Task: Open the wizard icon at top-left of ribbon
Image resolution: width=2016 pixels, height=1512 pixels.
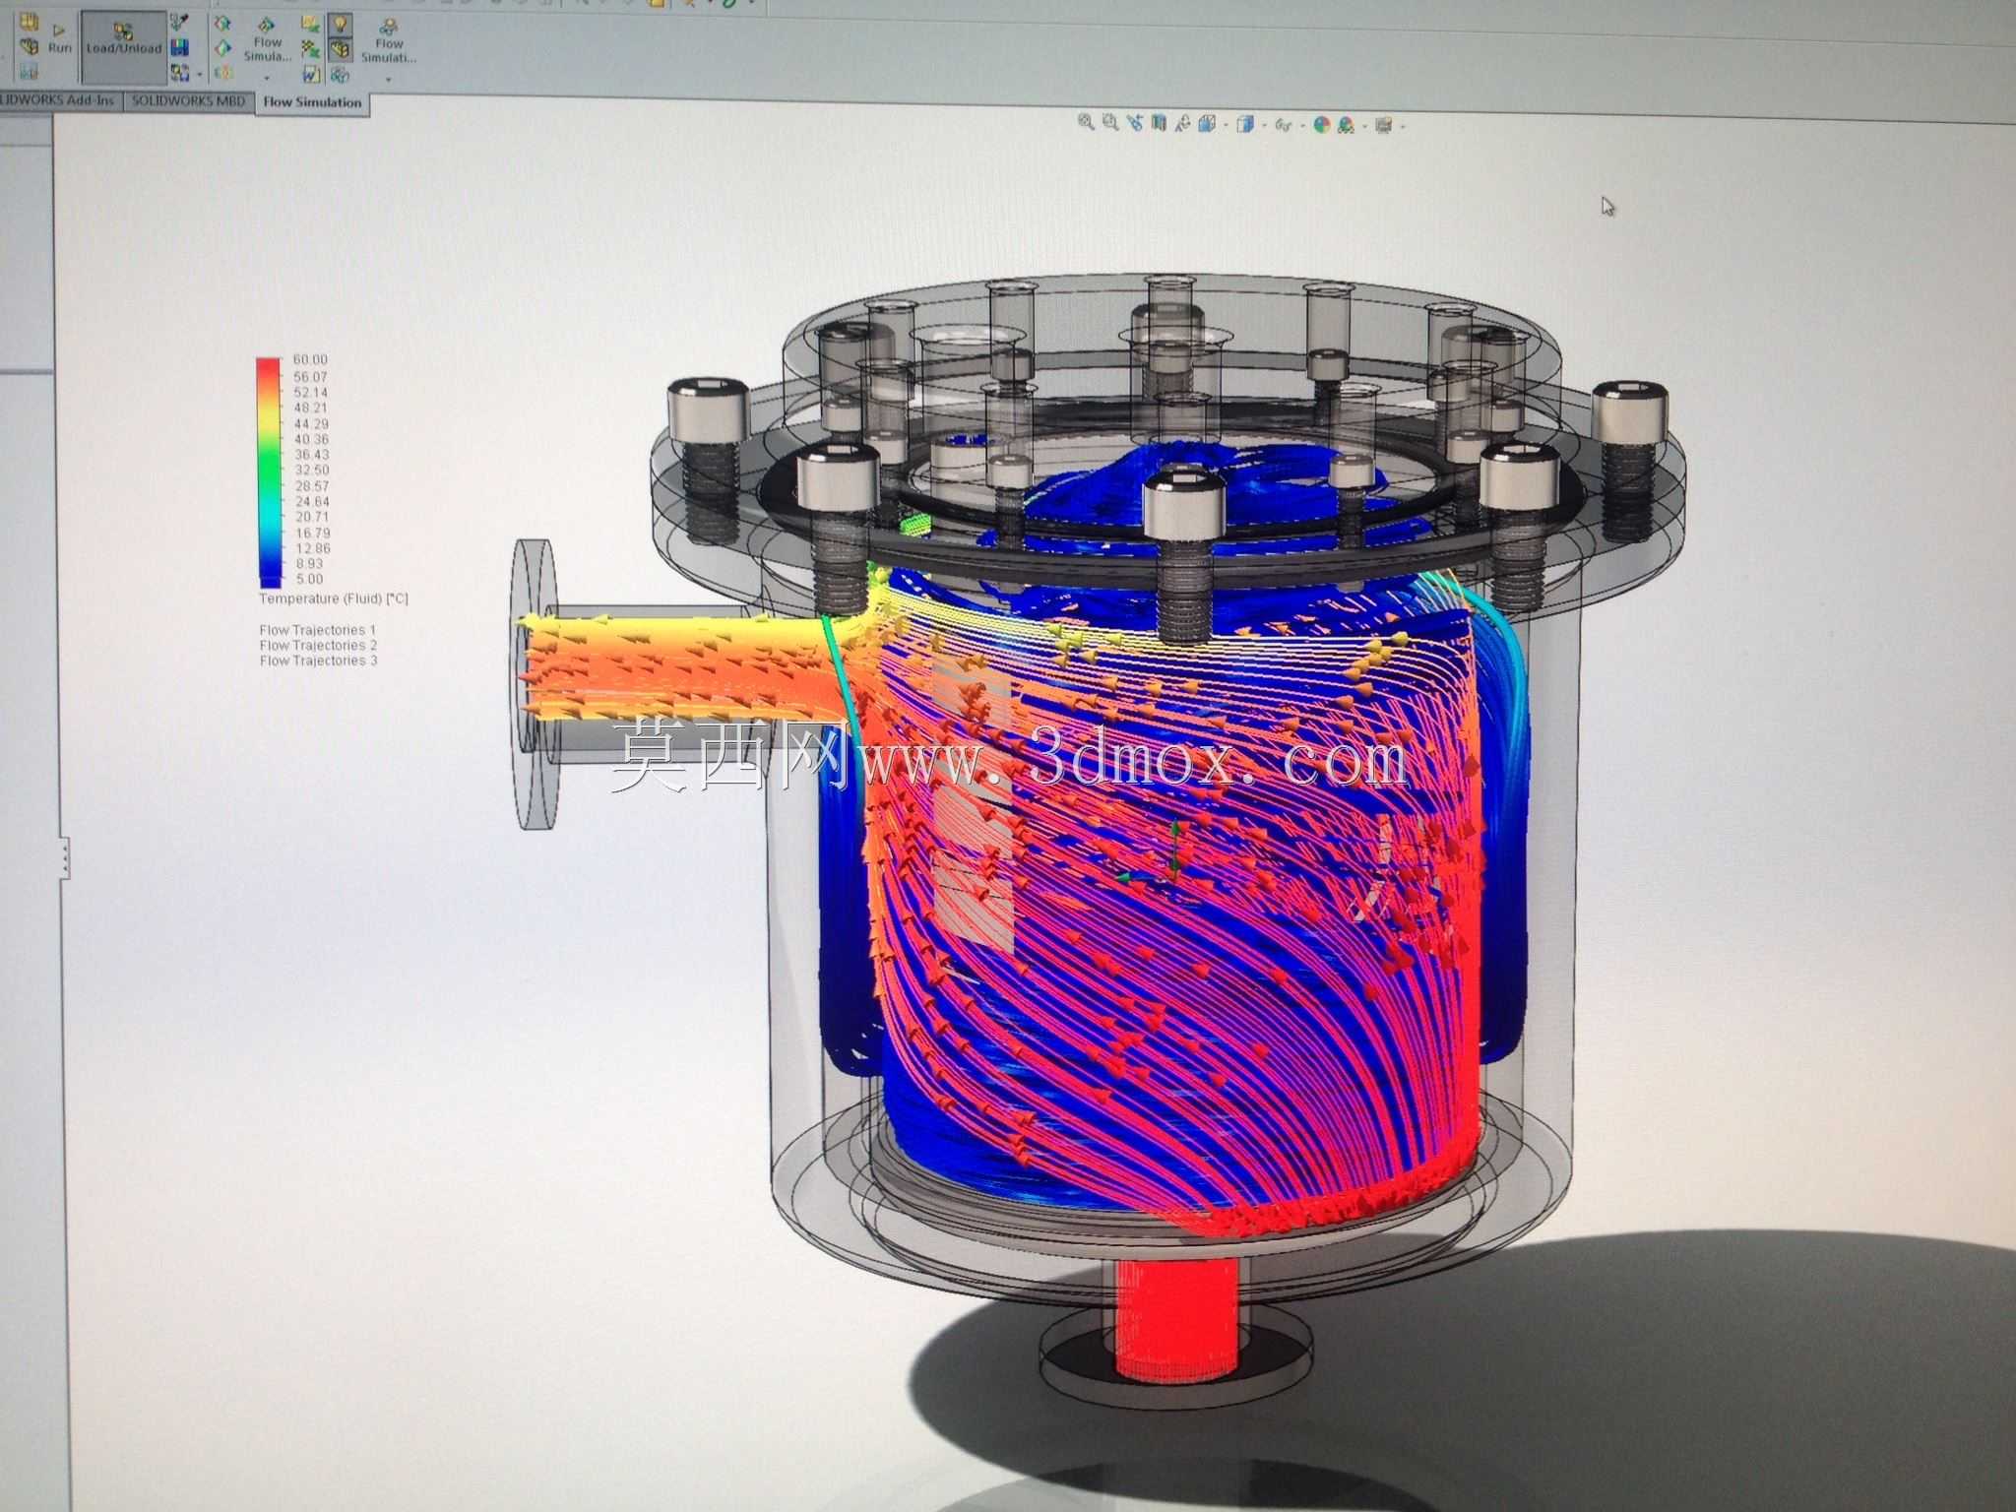Action: (x=29, y=22)
